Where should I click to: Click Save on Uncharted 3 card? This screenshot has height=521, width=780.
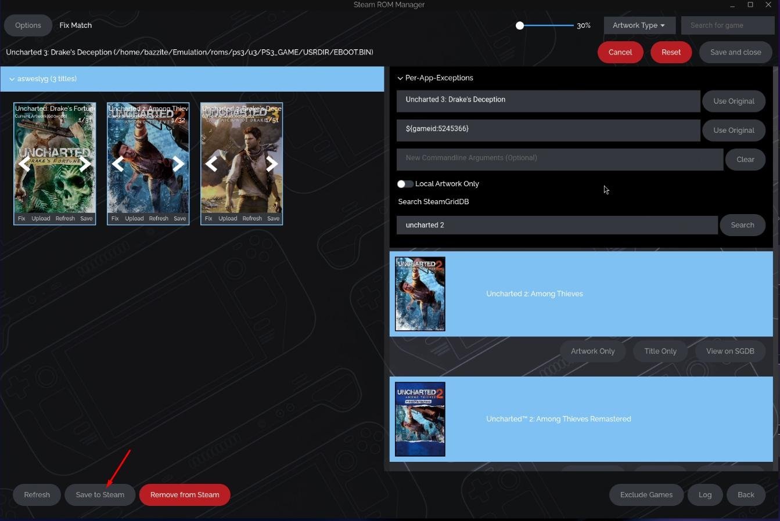(274, 219)
